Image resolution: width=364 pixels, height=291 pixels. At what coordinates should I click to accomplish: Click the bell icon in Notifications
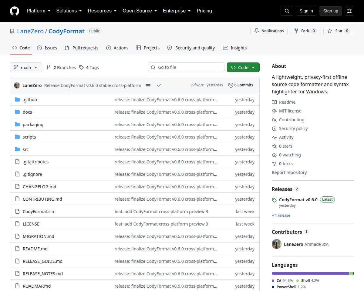tap(257, 31)
